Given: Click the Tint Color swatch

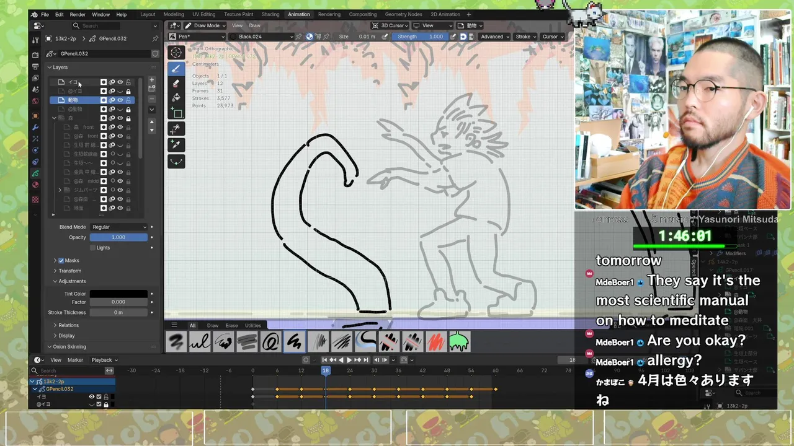Looking at the screenshot, I should pos(118,294).
